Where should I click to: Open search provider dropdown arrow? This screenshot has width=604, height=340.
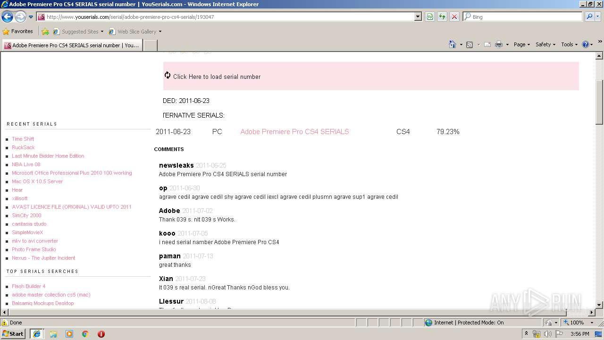point(598,17)
